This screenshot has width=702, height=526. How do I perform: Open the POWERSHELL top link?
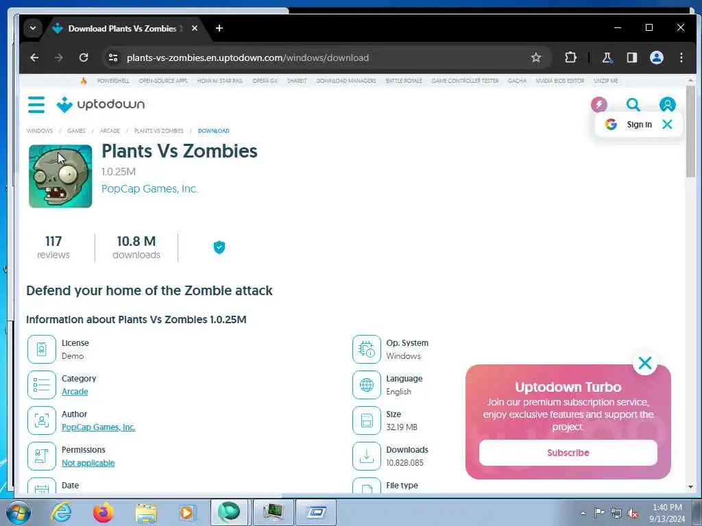113,81
